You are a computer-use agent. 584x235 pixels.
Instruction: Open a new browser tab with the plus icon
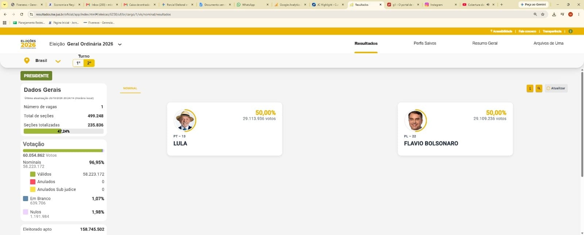(502, 5)
